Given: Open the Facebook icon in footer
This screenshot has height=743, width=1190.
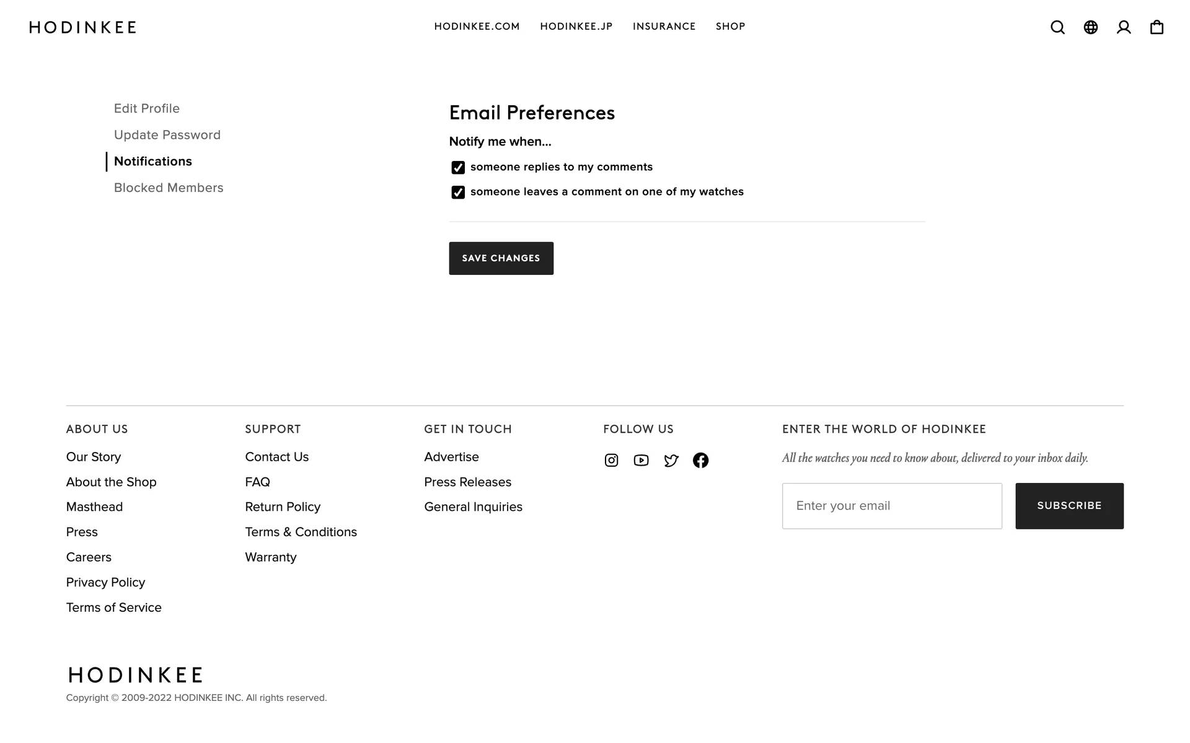Looking at the screenshot, I should tap(700, 460).
